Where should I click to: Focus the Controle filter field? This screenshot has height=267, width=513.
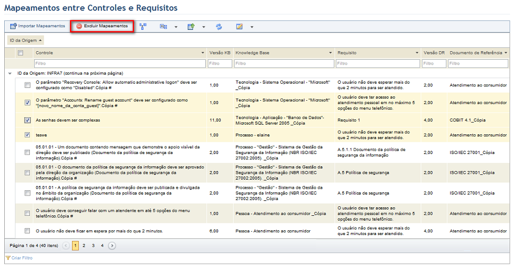pos(120,63)
